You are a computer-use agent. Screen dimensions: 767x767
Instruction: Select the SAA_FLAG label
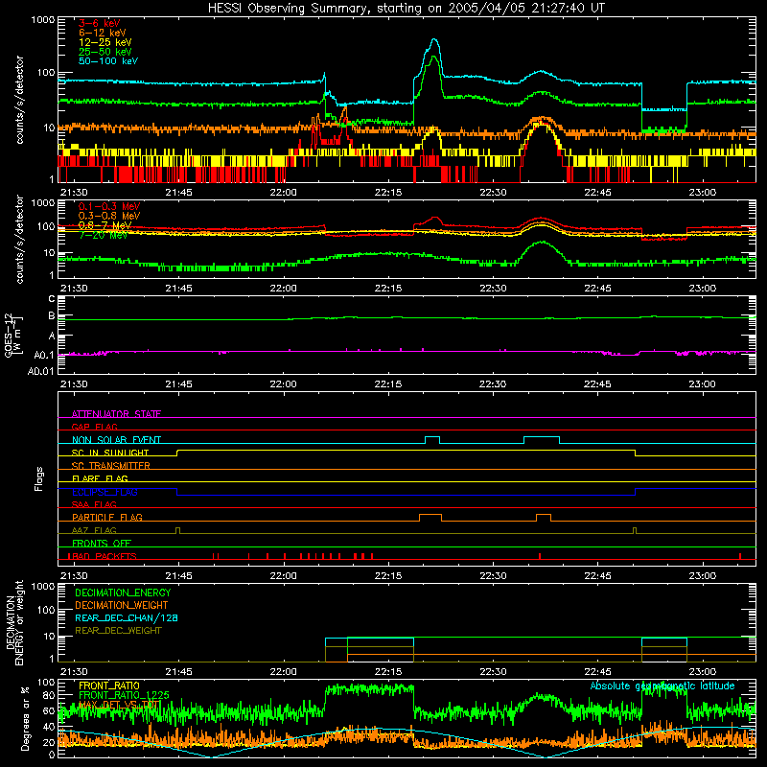point(94,504)
